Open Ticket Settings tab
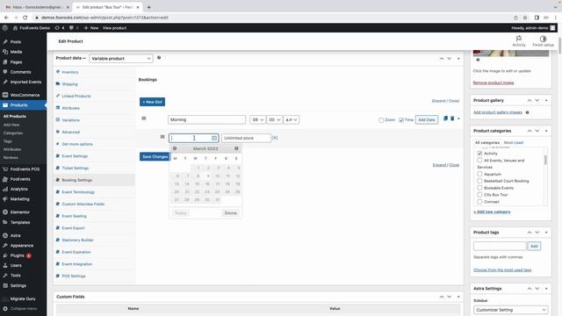Viewport: 562px width, 316px height. tap(75, 168)
